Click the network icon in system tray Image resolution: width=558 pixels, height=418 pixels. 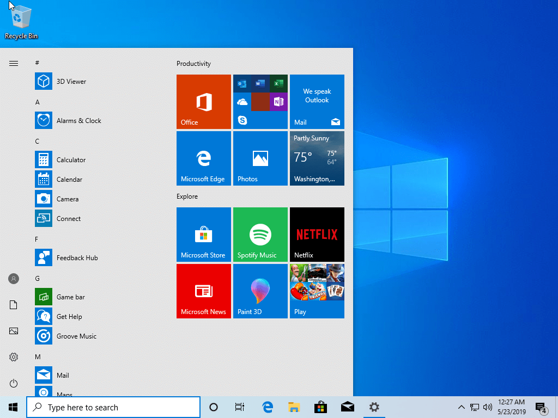(475, 407)
